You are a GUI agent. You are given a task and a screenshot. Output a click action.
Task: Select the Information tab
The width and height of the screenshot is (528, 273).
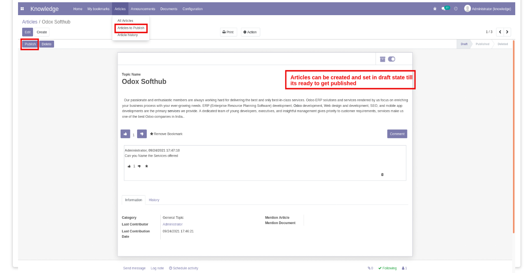[134, 200]
